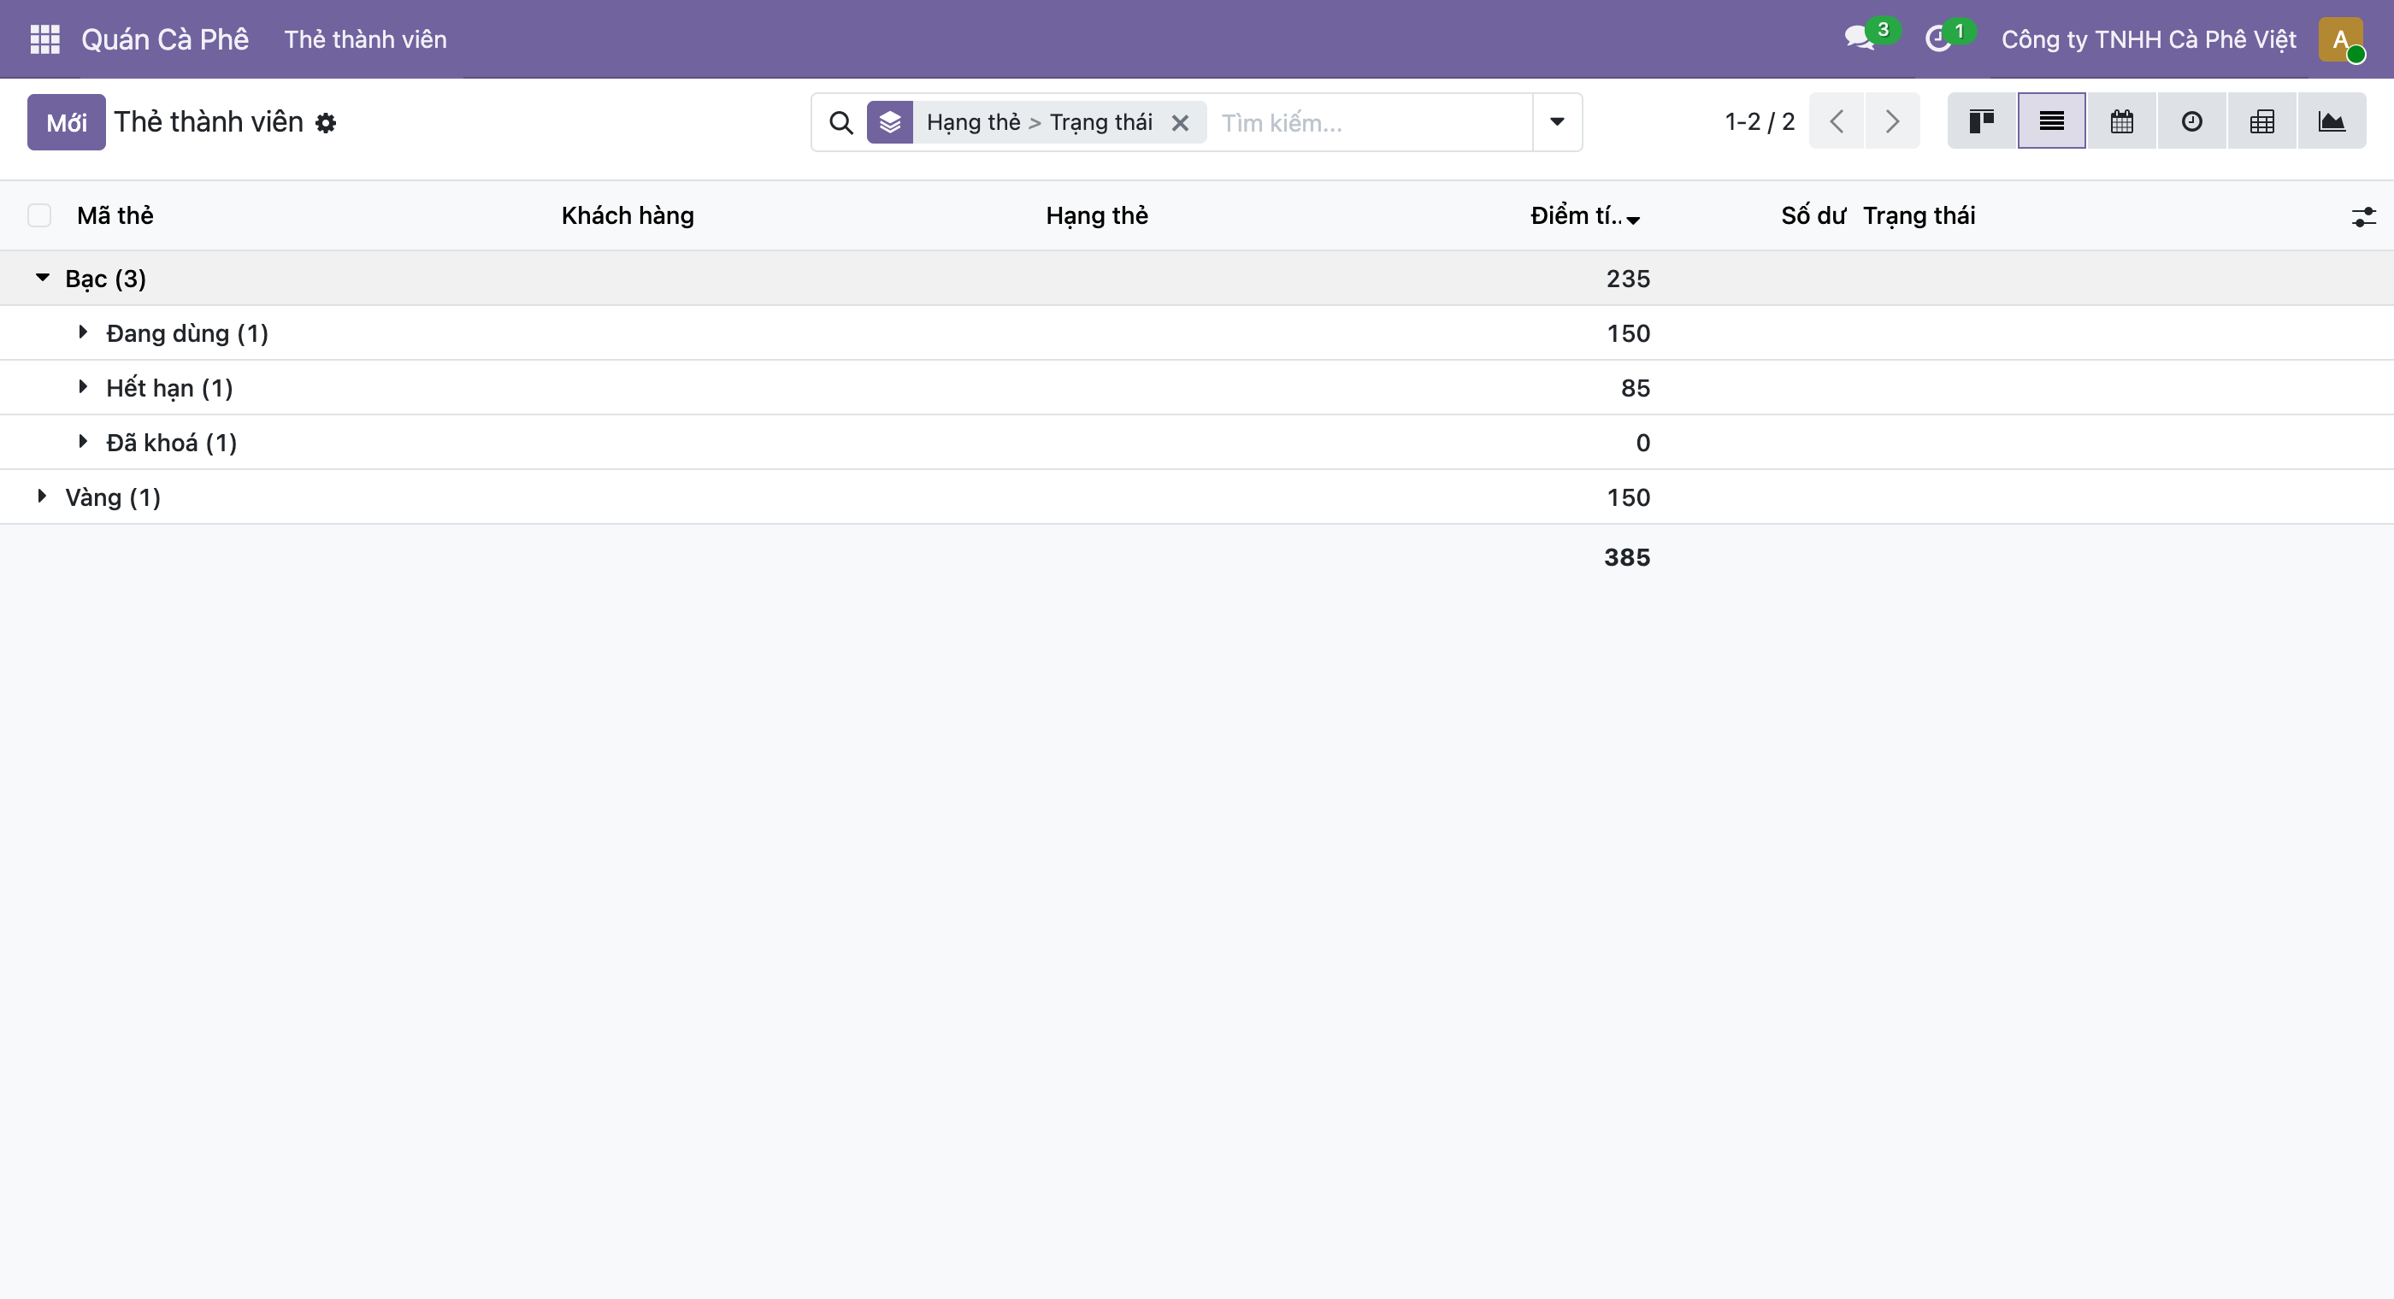Go to the previous page of records
Viewport: 2394px width, 1299px height.
pos(1837,120)
